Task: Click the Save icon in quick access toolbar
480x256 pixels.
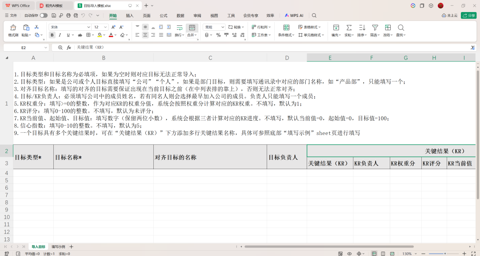Action: coord(54,15)
